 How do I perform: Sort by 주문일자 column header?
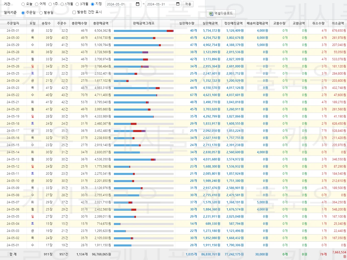point(13,23)
